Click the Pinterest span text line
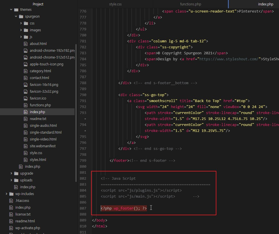 click(218, 11)
